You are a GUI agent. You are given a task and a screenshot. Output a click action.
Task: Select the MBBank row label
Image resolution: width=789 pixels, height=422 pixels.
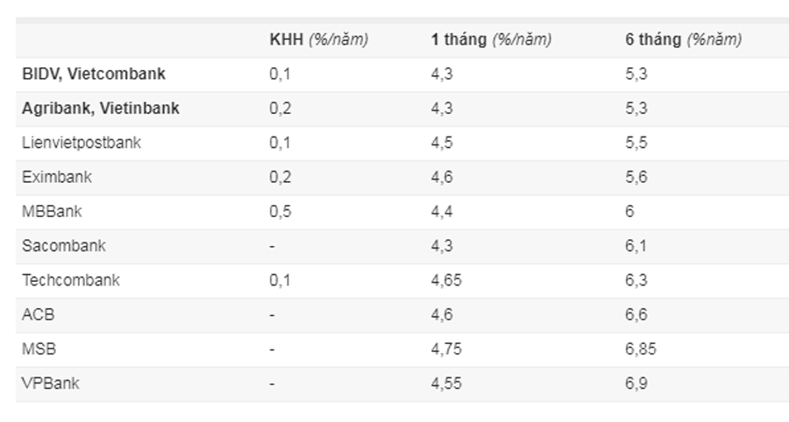click(52, 211)
